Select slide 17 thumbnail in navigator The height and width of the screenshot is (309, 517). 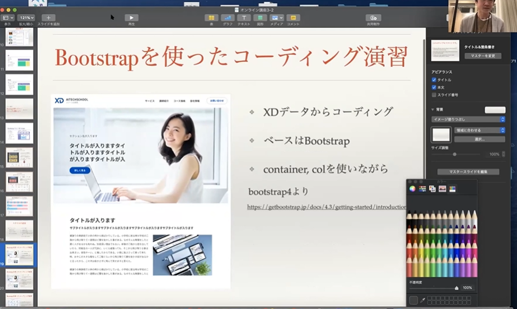click(x=19, y=206)
